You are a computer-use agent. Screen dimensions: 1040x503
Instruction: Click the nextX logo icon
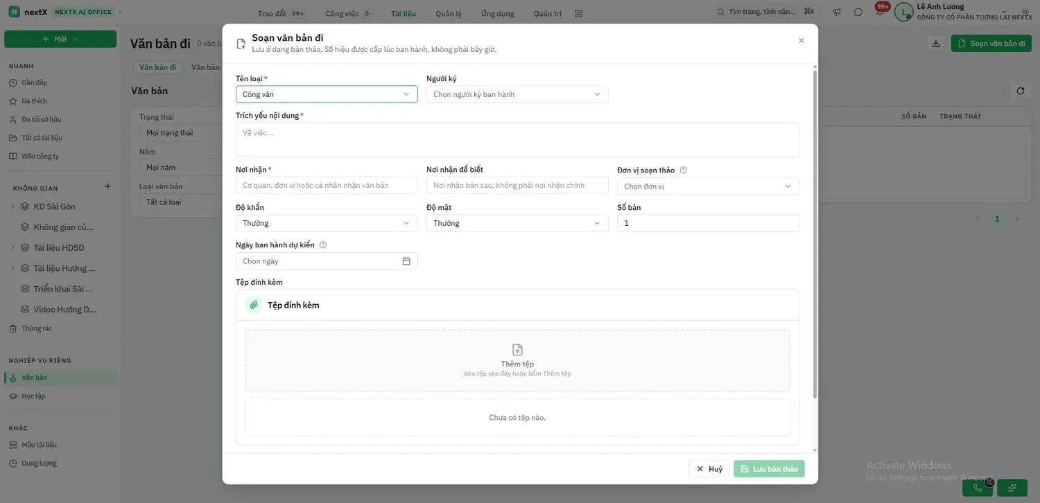tap(14, 12)
